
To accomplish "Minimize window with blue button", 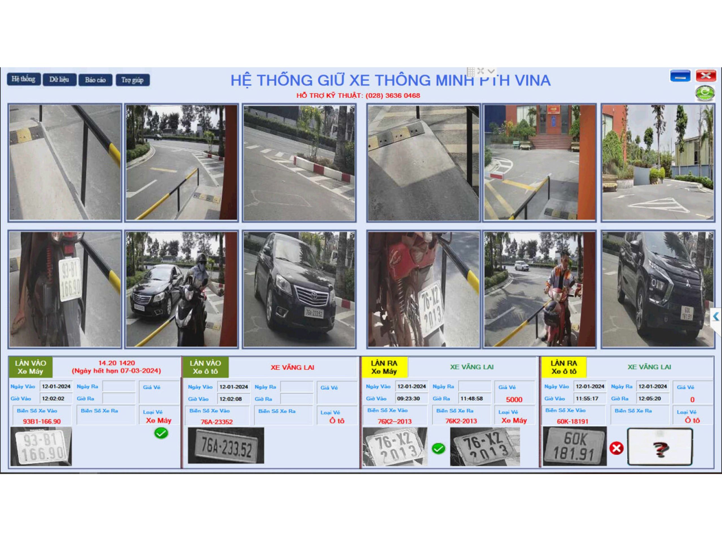I will click(680, 76).
